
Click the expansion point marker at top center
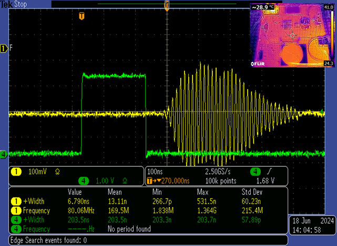tap(167, 5)
